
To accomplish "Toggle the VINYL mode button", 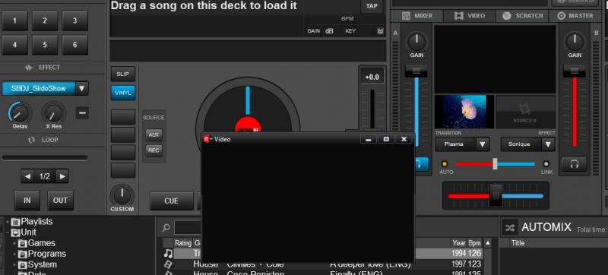I will (123, 93).
